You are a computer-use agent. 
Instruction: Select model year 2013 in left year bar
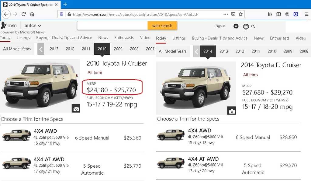coord(54,49)
